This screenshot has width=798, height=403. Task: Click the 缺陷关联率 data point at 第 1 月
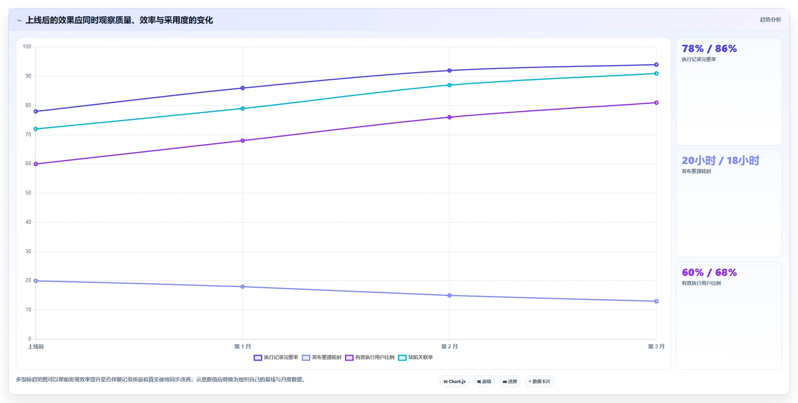pyautogui.click(x=243, y=109)
